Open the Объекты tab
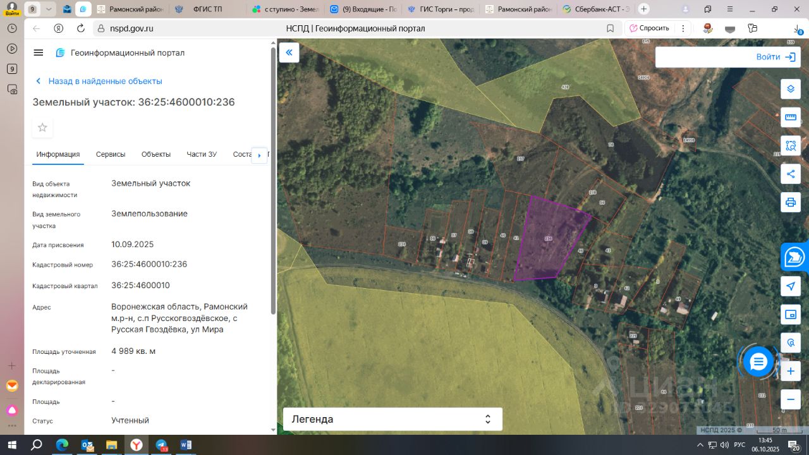 click(156, 154)
